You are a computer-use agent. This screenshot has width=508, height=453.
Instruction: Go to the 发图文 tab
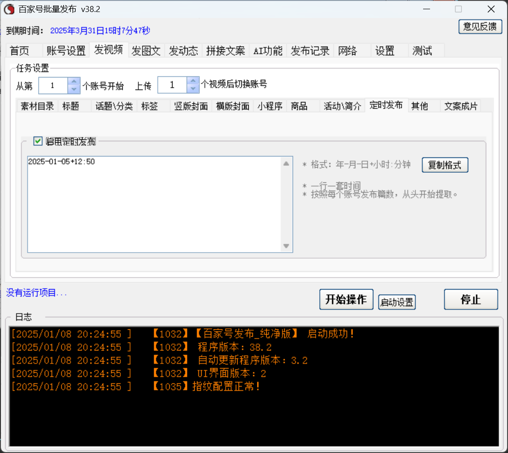(x=146, y=51)
